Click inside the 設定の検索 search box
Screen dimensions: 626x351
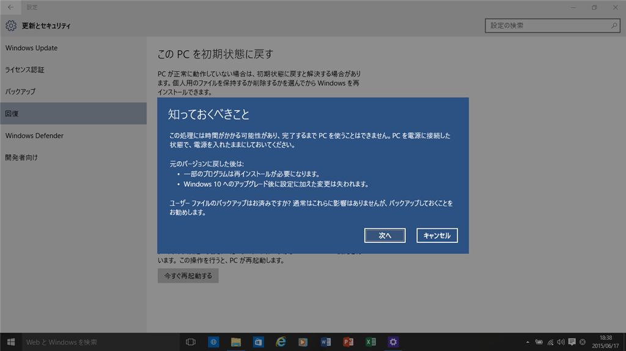552,26
